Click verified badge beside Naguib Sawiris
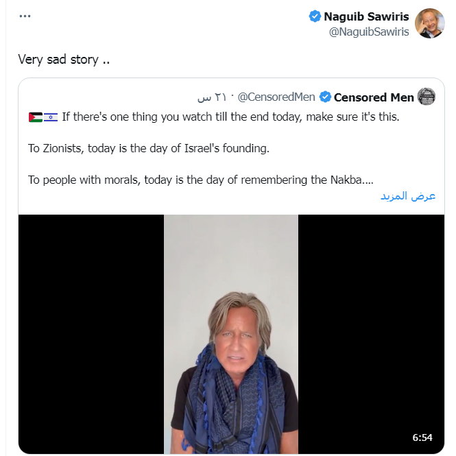Viewport: 456px width, 456px height. 315,17
